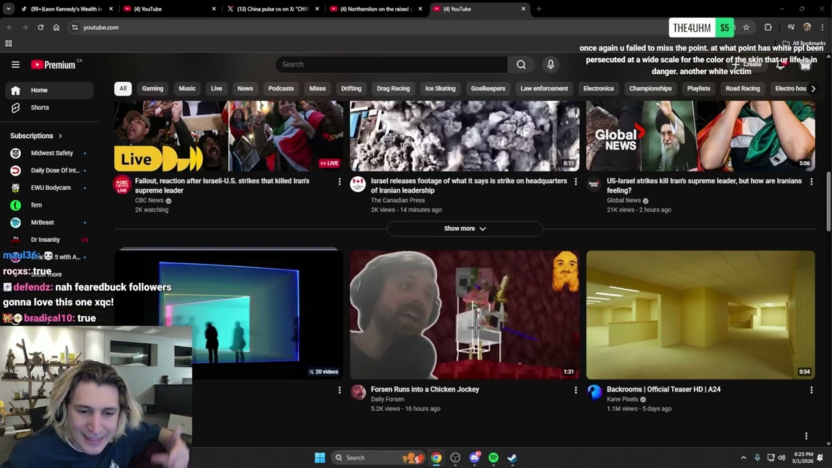Select the Podcasts filter chip
This screenshot has width=832, height=468.
point(281,88)
